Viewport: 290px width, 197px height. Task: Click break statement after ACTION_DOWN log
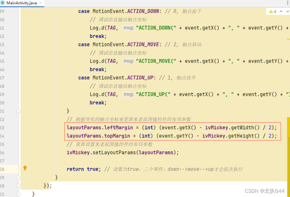click(x=98, y=36)
